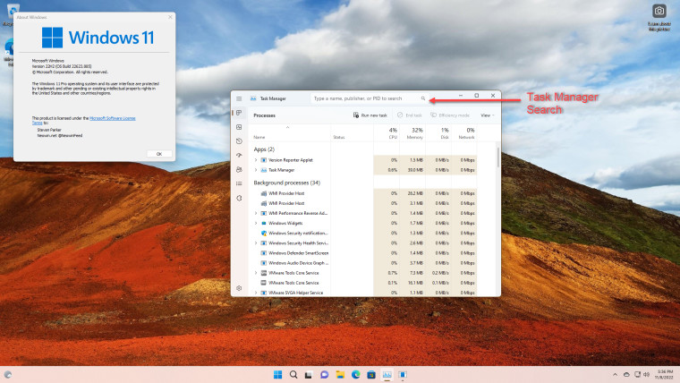The image size is (680, 383).
Task: Open the Services page in sidebar
Action: [x=239, y=199]
